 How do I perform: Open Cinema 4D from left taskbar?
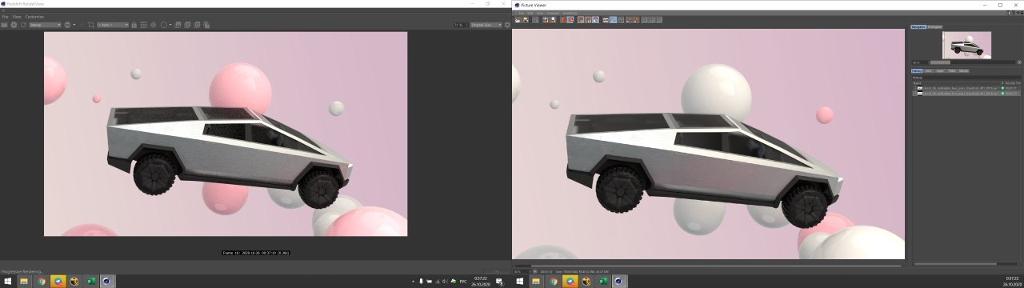tap(106, 281)
